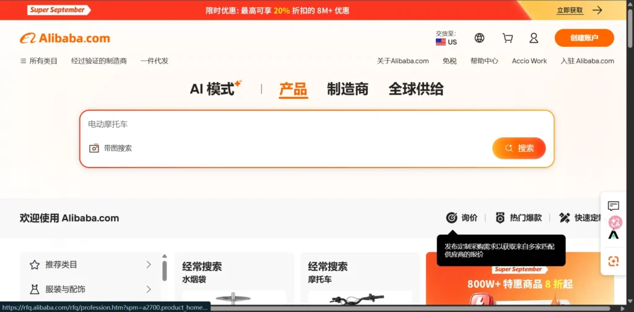Open the 经常搜索 水烟袋 card

(x=234, y=279)
